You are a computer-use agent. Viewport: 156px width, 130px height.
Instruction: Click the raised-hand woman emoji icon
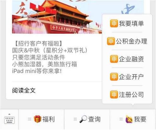pyautogui.click(x=129, y=119)
